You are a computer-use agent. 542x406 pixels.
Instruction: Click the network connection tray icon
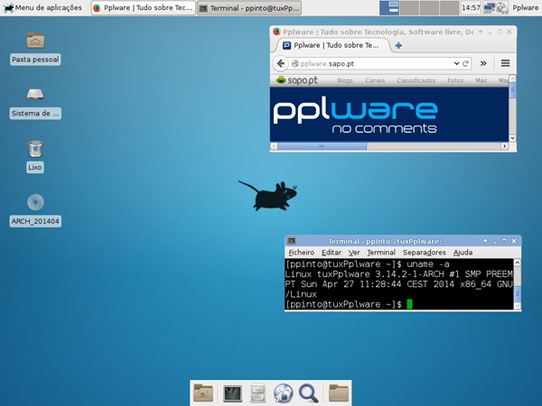click(489, 7)
